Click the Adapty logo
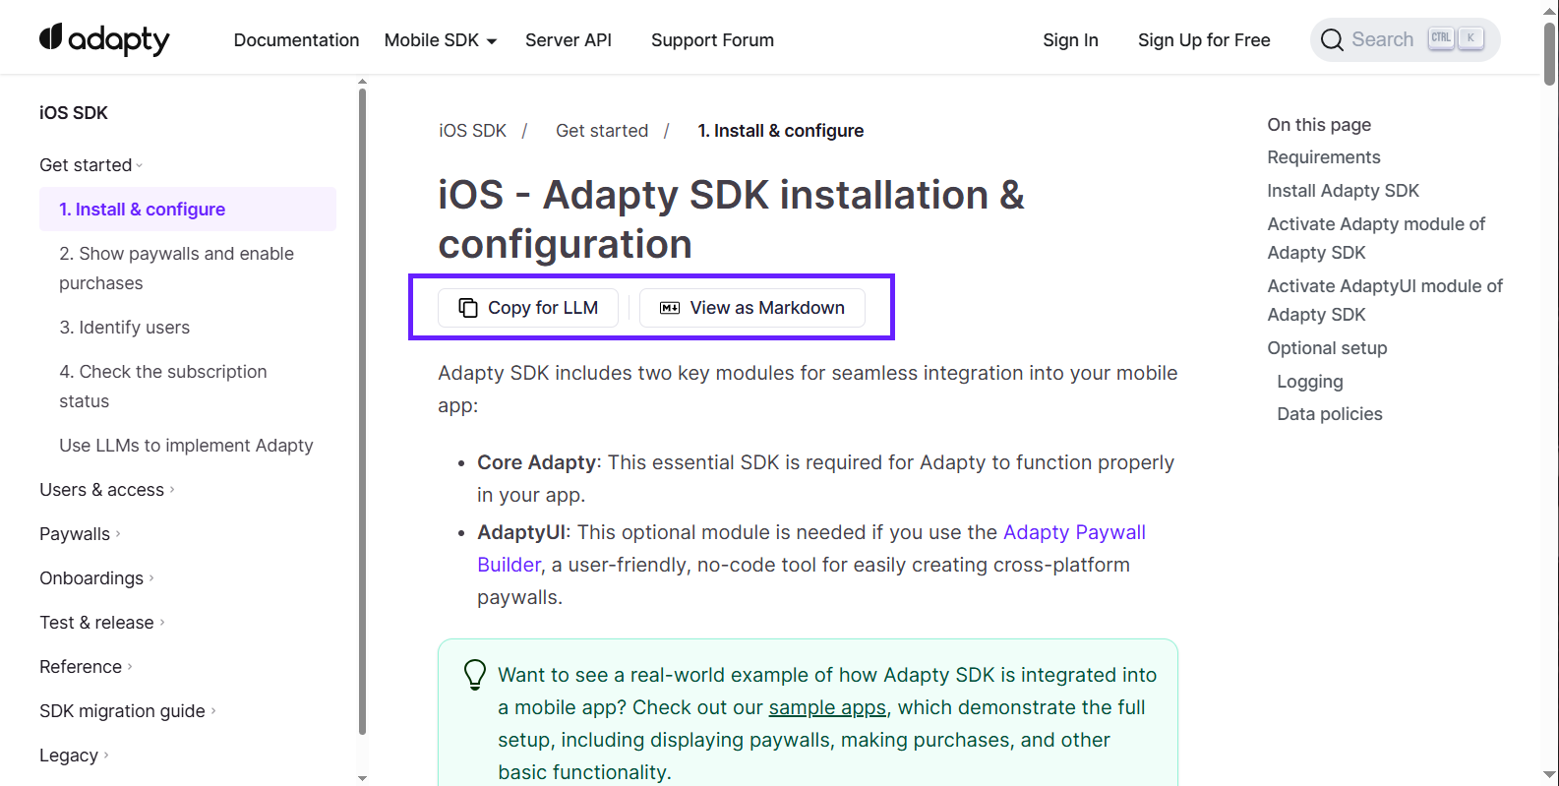Screen dimensions: 1559x786 pyautogui.click(x=104, y=39)
